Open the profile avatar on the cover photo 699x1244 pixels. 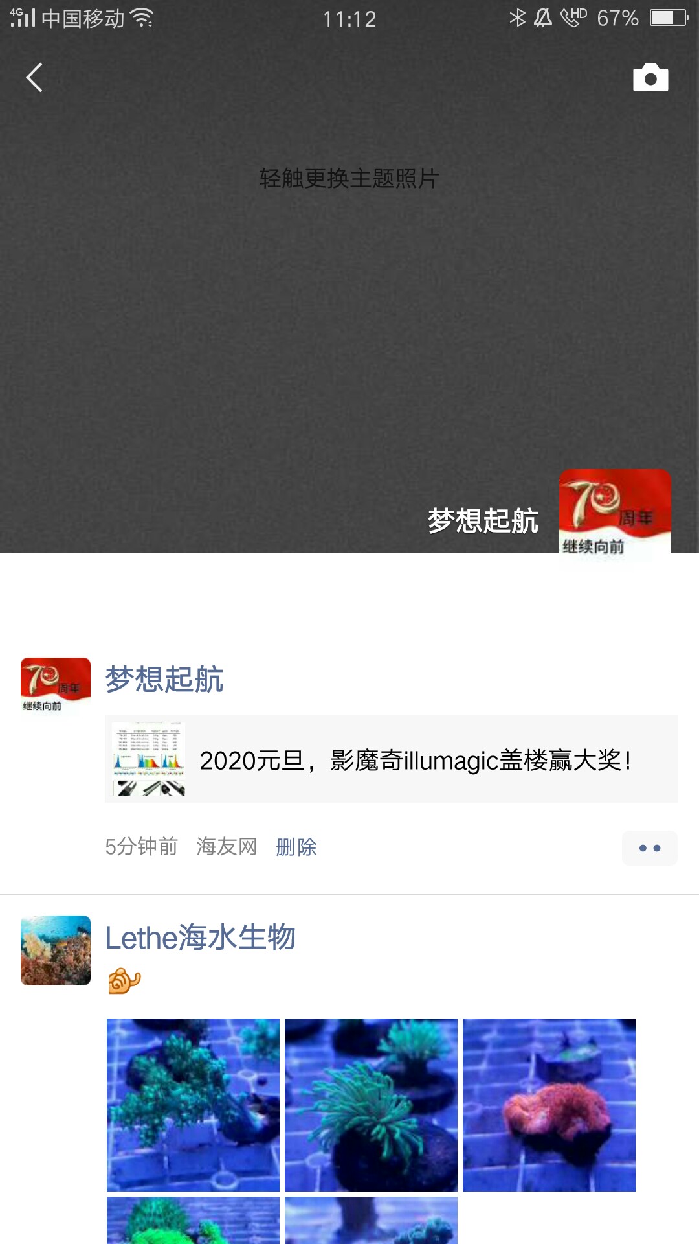pos(615,511)
